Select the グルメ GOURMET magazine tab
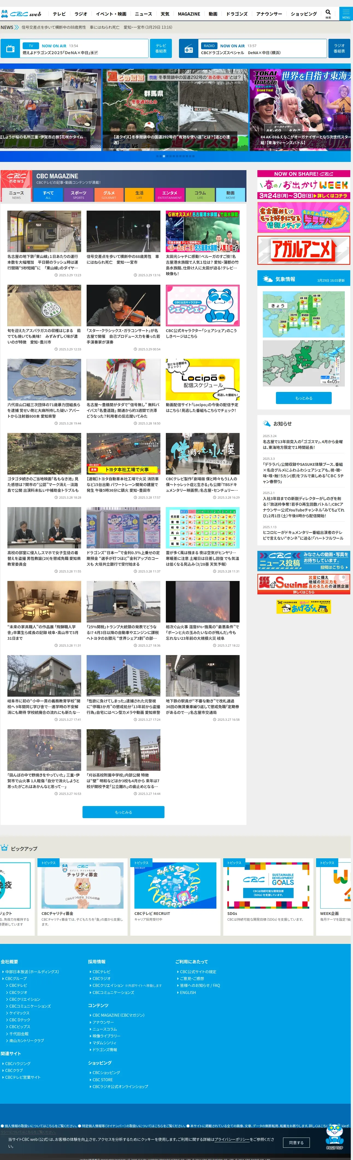Viewport: 353px width, 1160px height. pos(109,194)
